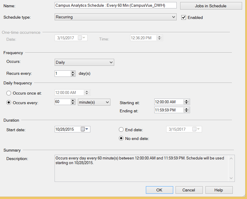Cancel the schedule dialog
The width and height of the screenshot is (247, 199).
point(189,190)
